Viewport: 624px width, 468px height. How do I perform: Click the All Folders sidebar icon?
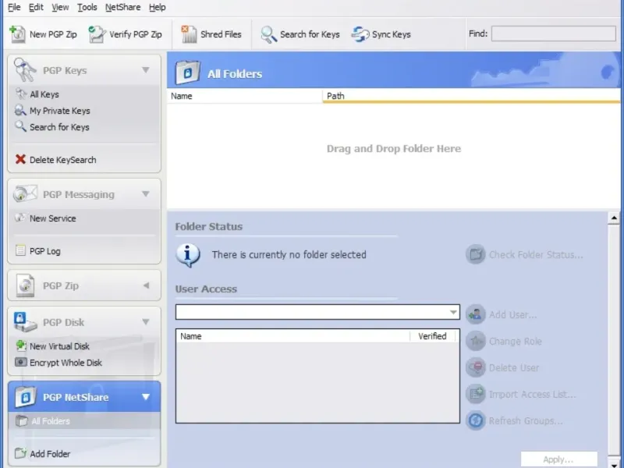[x=22, y=420]
